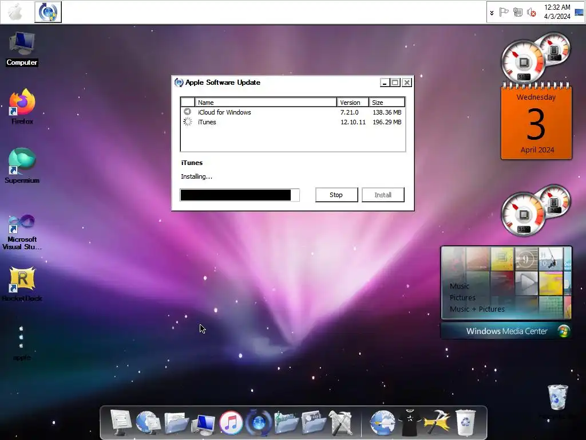Open Microsoft Visual Studio desktop shortcut
Image resolution: width=586 pixels, height=440 pixels.
point(22,232)
